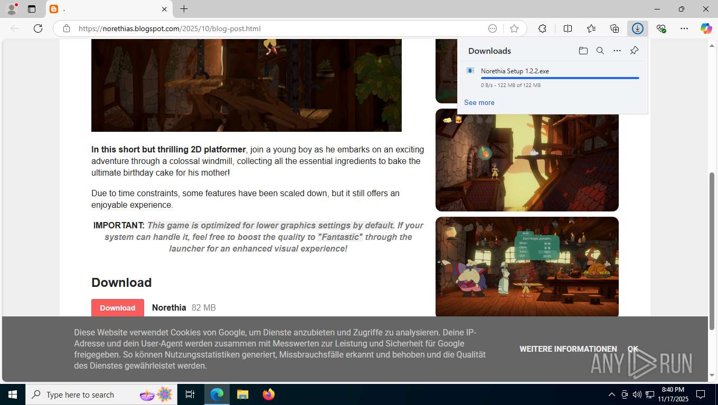
Task: Toggle the Downloads toolbar button
Action: (x=638, y=28)
